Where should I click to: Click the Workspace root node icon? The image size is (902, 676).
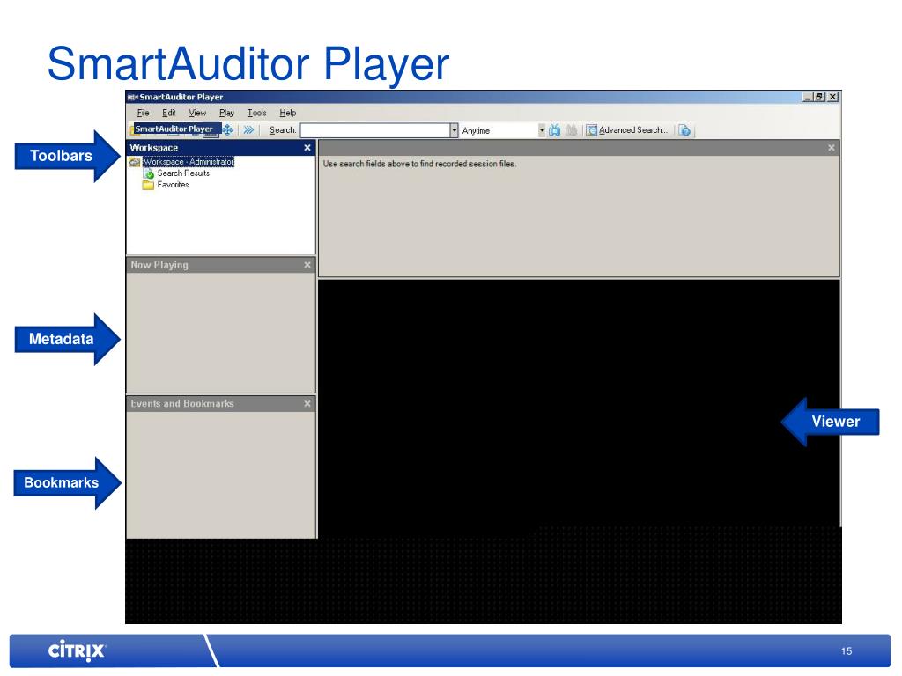(135, 162)
